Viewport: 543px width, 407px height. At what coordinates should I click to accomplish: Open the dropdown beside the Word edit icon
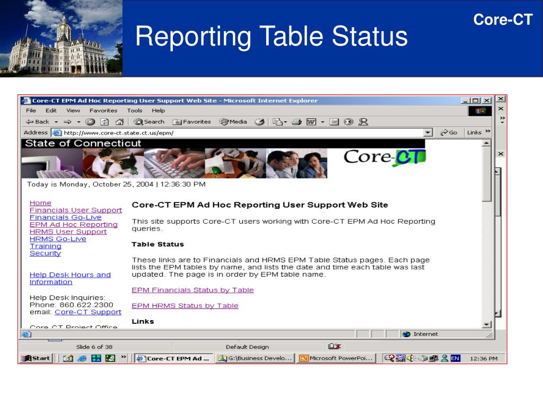[322, 122]
